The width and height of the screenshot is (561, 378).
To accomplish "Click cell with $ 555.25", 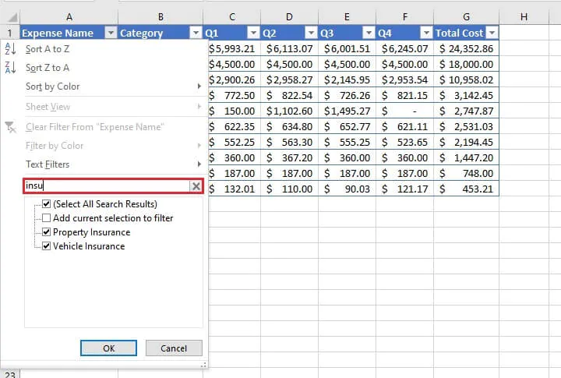I will [x=347, y=142].
